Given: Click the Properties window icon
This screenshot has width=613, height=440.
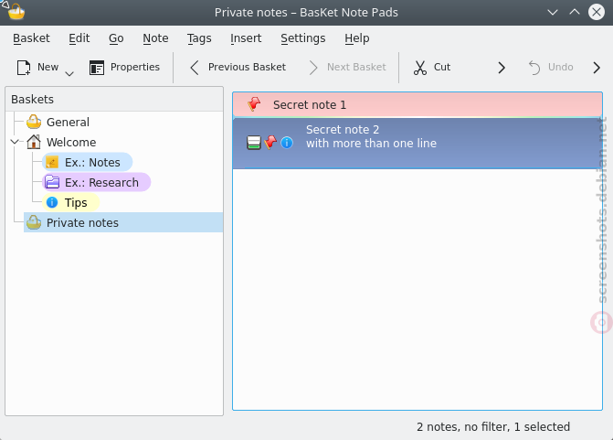Looking at the screenshot, I should click(96, 68).
